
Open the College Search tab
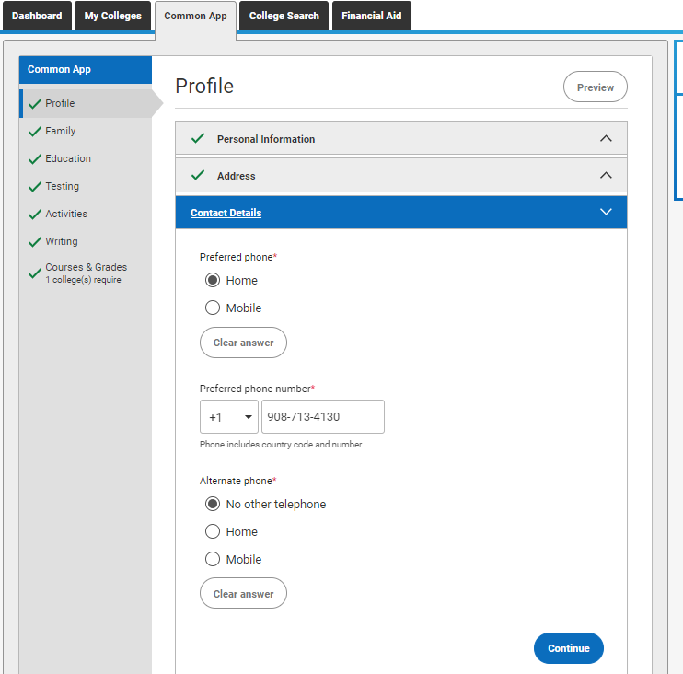284,16
